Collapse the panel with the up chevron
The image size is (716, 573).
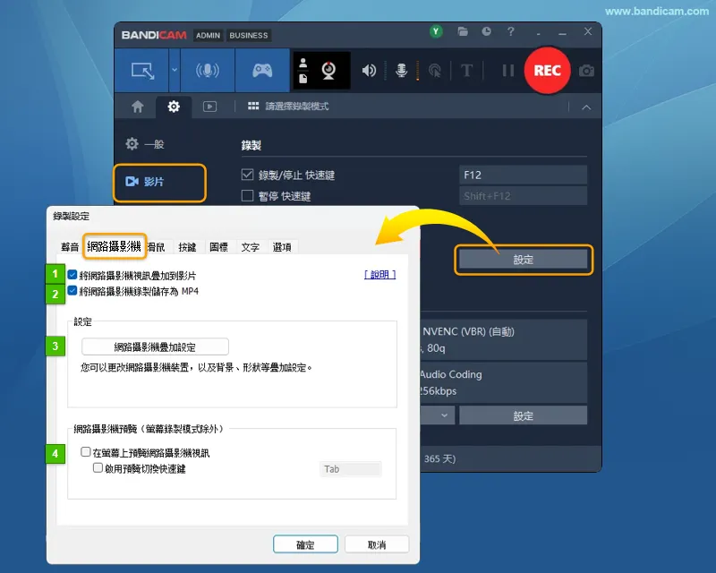coord(586,107)
